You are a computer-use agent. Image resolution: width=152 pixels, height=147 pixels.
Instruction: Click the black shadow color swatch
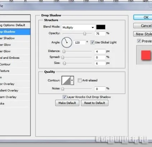coord(101,27)
